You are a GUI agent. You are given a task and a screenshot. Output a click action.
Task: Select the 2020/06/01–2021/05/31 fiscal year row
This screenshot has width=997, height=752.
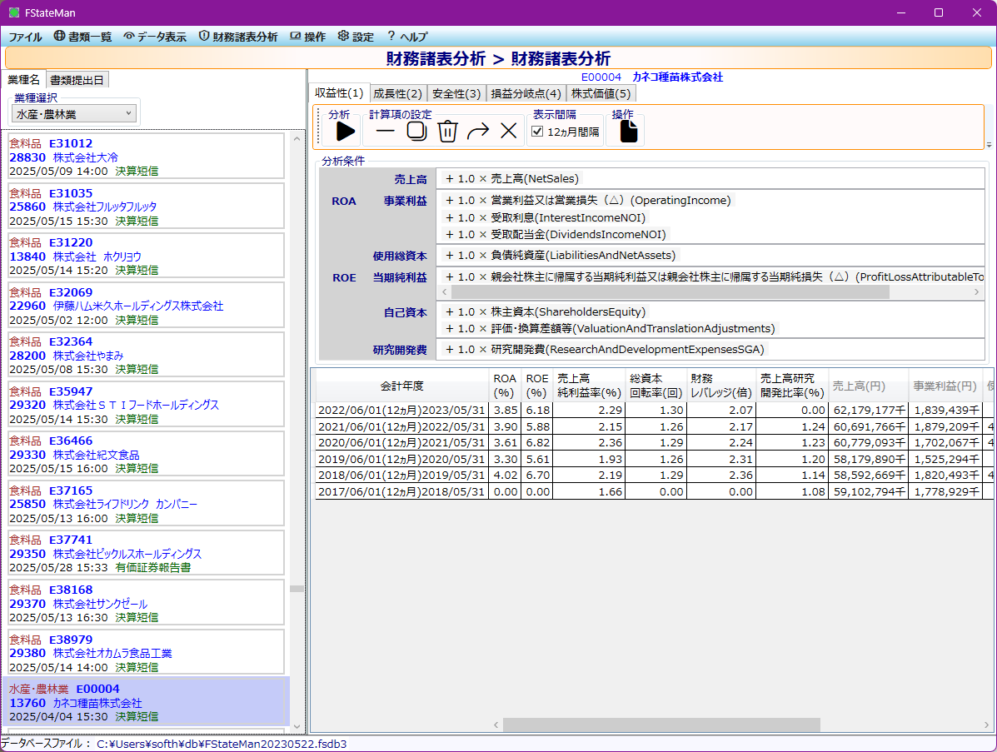[655, 443]
